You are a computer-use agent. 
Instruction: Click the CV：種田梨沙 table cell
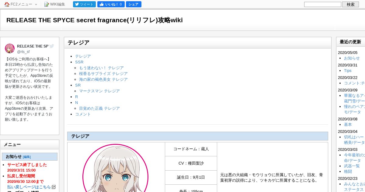[191, 163]
